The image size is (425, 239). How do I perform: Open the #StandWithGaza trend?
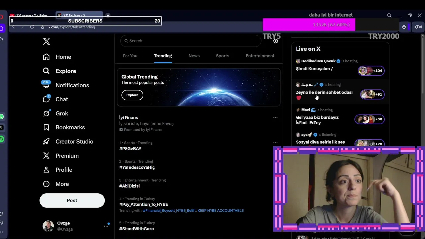point(136,229)
